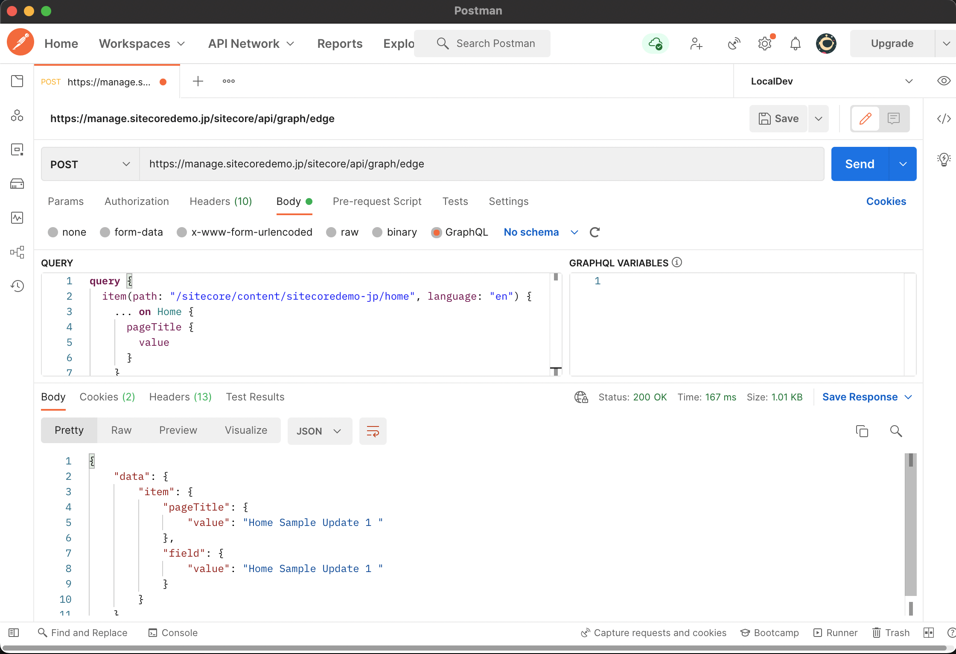Image resolution: width=956 pixels, height=654 pixels.
Task: Open the Upgrade dropdown arrow
Action: [946, 44]
